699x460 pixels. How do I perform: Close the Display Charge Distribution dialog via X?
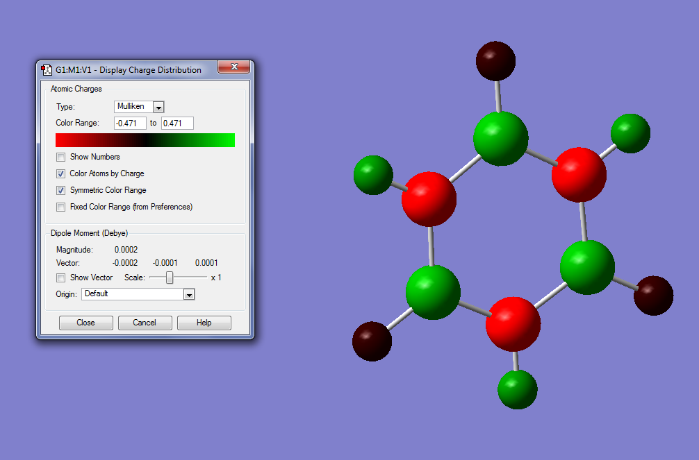[x=234, y=67]
